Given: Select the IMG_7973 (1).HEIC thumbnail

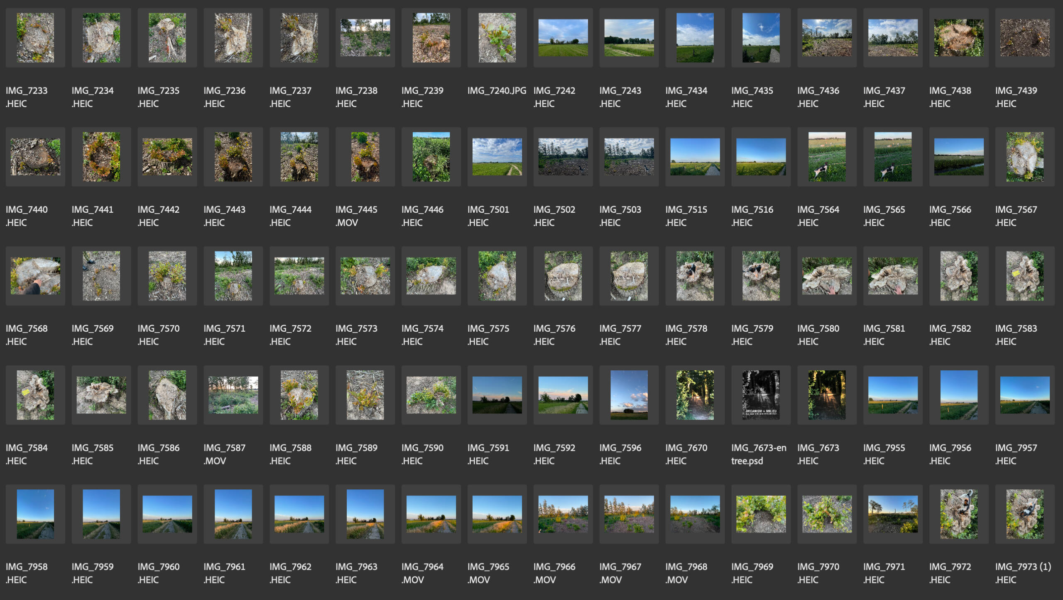Looking at the screenshot, I should click(x=1024, y=514).
